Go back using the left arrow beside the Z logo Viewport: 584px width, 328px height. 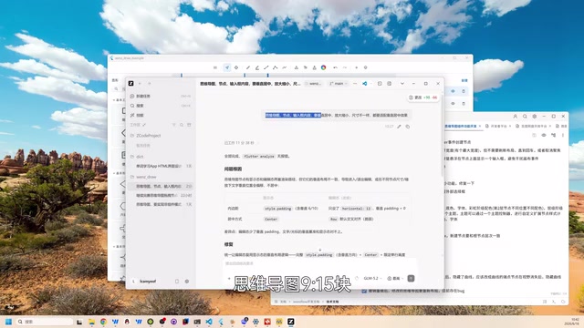[140, 83]
